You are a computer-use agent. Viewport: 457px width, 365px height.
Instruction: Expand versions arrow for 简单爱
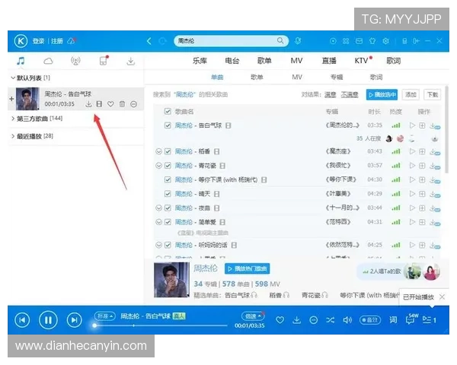[x=158, y=222]
